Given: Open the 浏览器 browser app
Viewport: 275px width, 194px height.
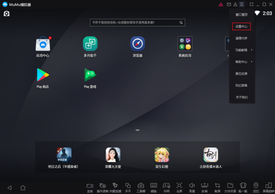Looking at the screenshot, I should coord(137,44).
